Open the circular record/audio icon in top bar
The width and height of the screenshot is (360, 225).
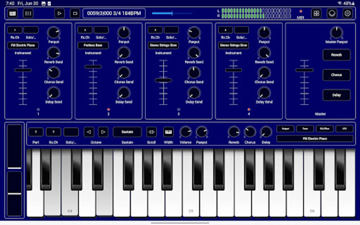pyautogui.click(x=332, y=13)
